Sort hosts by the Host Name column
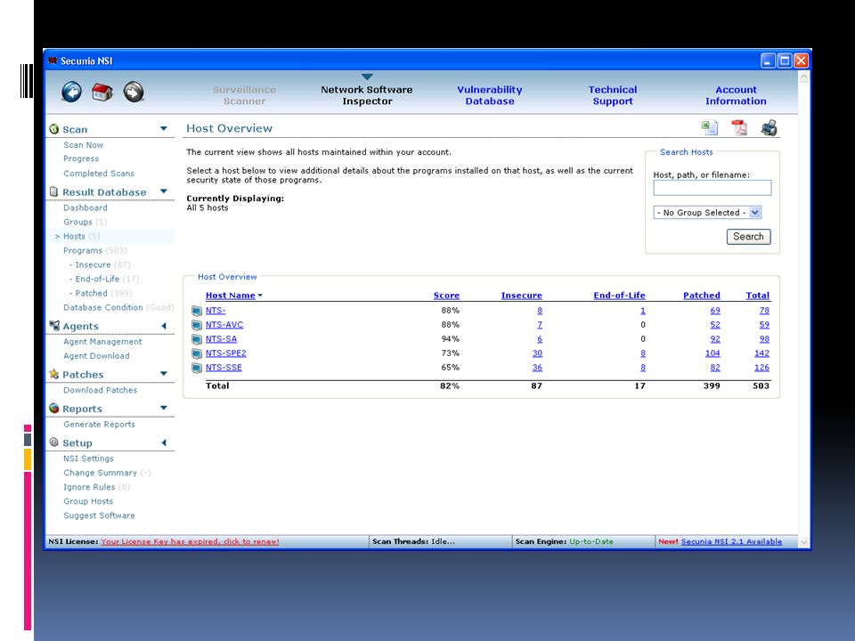The height and width of the screenshot is (641, 855). 231,296
